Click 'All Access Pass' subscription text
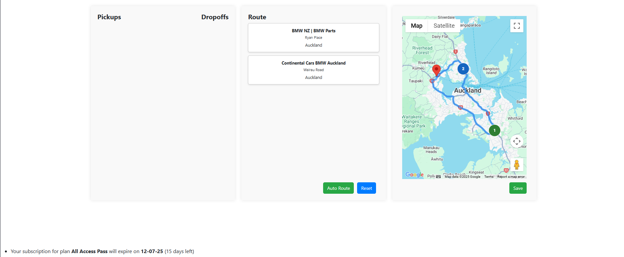 coord(90,251)
